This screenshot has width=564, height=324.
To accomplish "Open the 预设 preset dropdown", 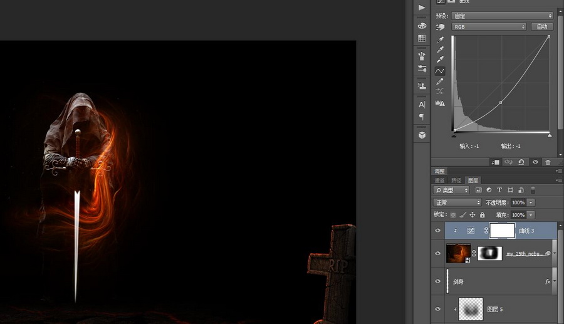I will click(x=502, y=16).
